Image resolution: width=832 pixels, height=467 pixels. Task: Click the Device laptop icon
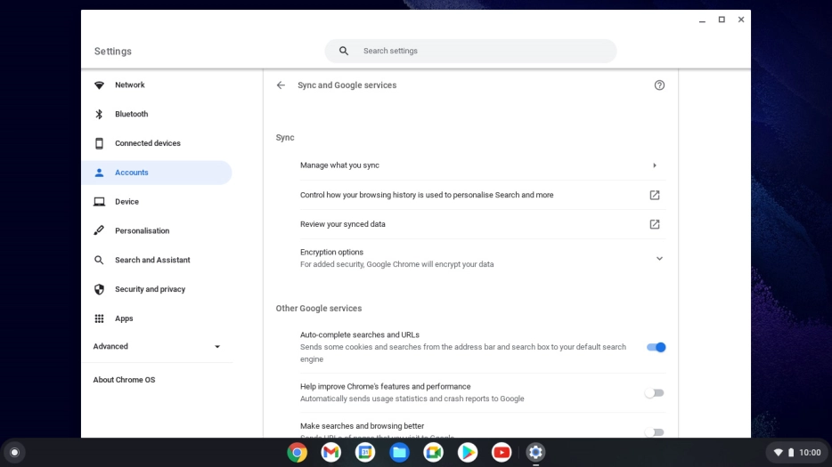[99, 201]
